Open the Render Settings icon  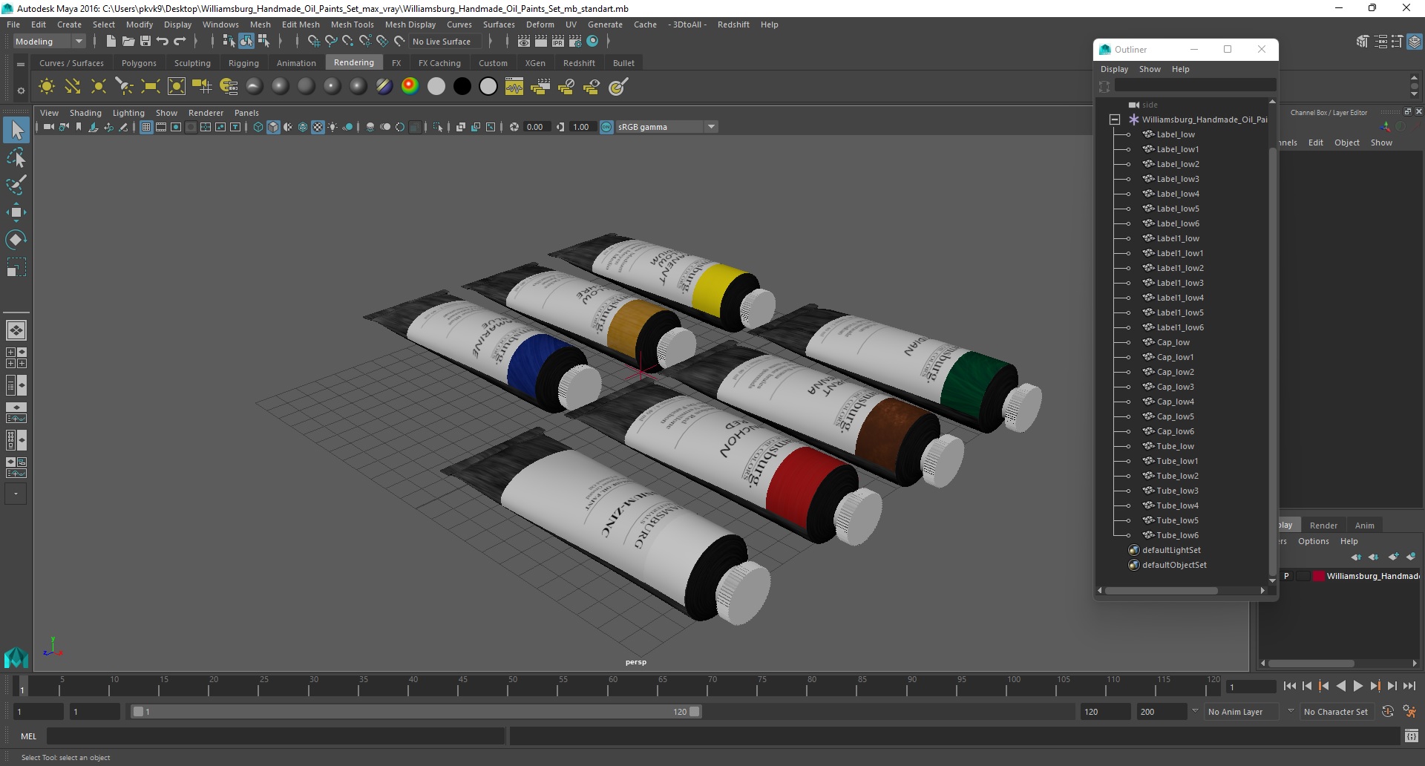tap(575, 42)
